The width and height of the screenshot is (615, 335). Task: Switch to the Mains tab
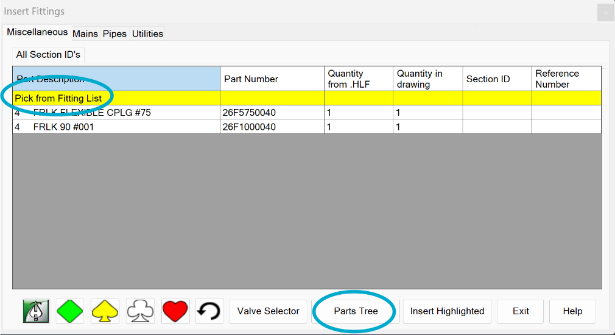85,33
